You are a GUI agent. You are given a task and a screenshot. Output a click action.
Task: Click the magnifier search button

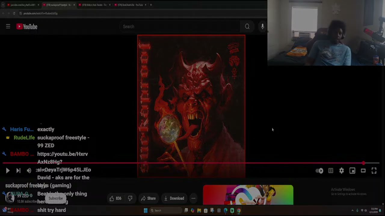247,26
